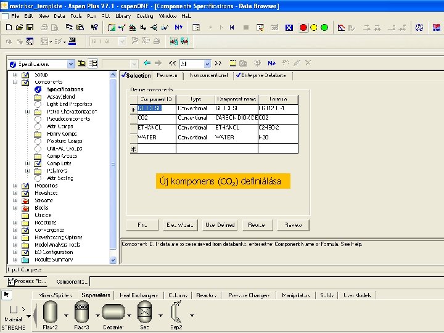Screen dimensions: 444x333
Task: Open the Library menu
Action: (x=122, y=15)
